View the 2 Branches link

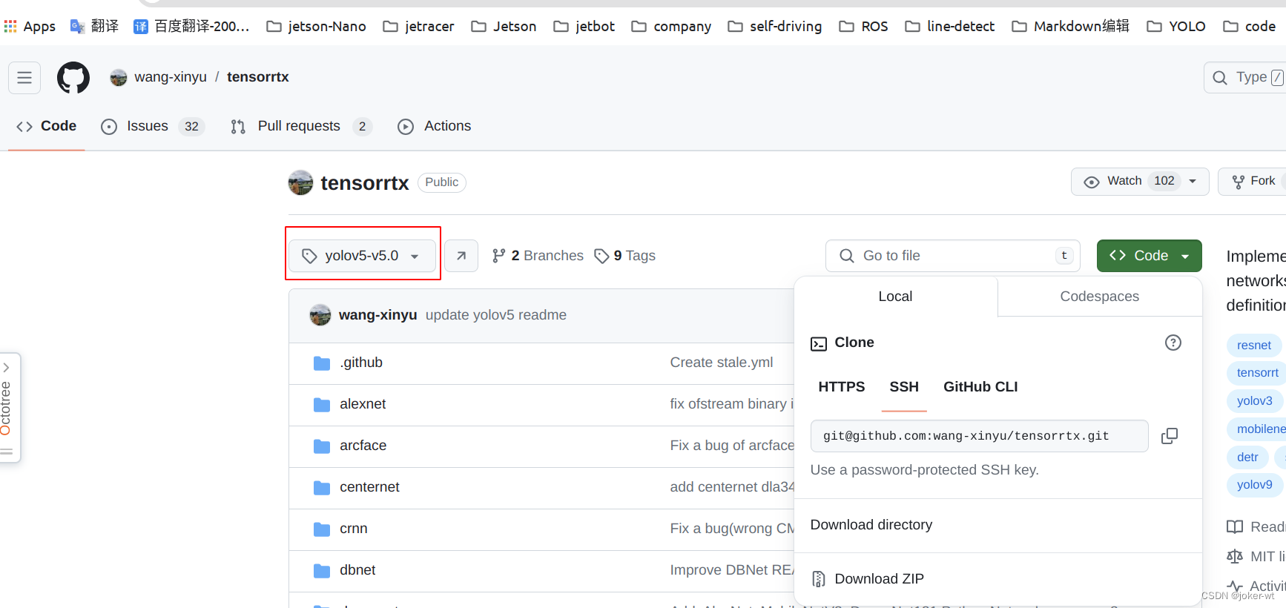click(538, 256)
